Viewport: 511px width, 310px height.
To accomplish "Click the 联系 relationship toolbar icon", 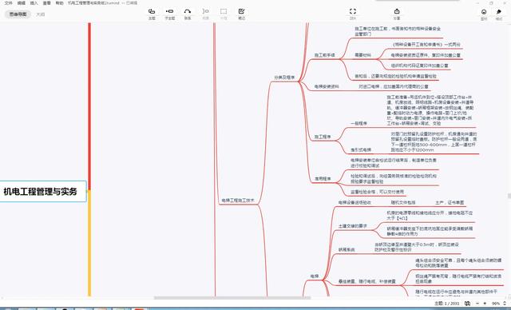I will (188, 14).
